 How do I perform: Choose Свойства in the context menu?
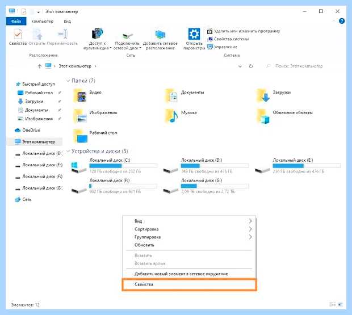point(189,284)
